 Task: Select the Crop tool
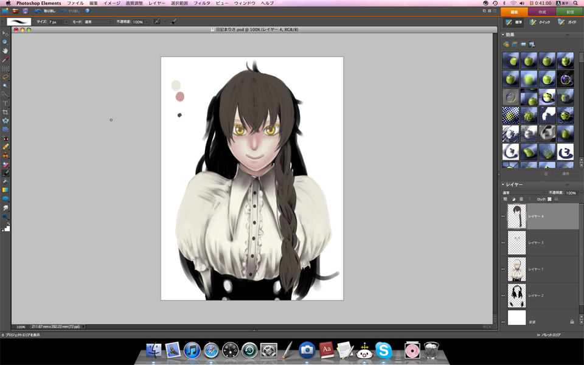[5, 112]
